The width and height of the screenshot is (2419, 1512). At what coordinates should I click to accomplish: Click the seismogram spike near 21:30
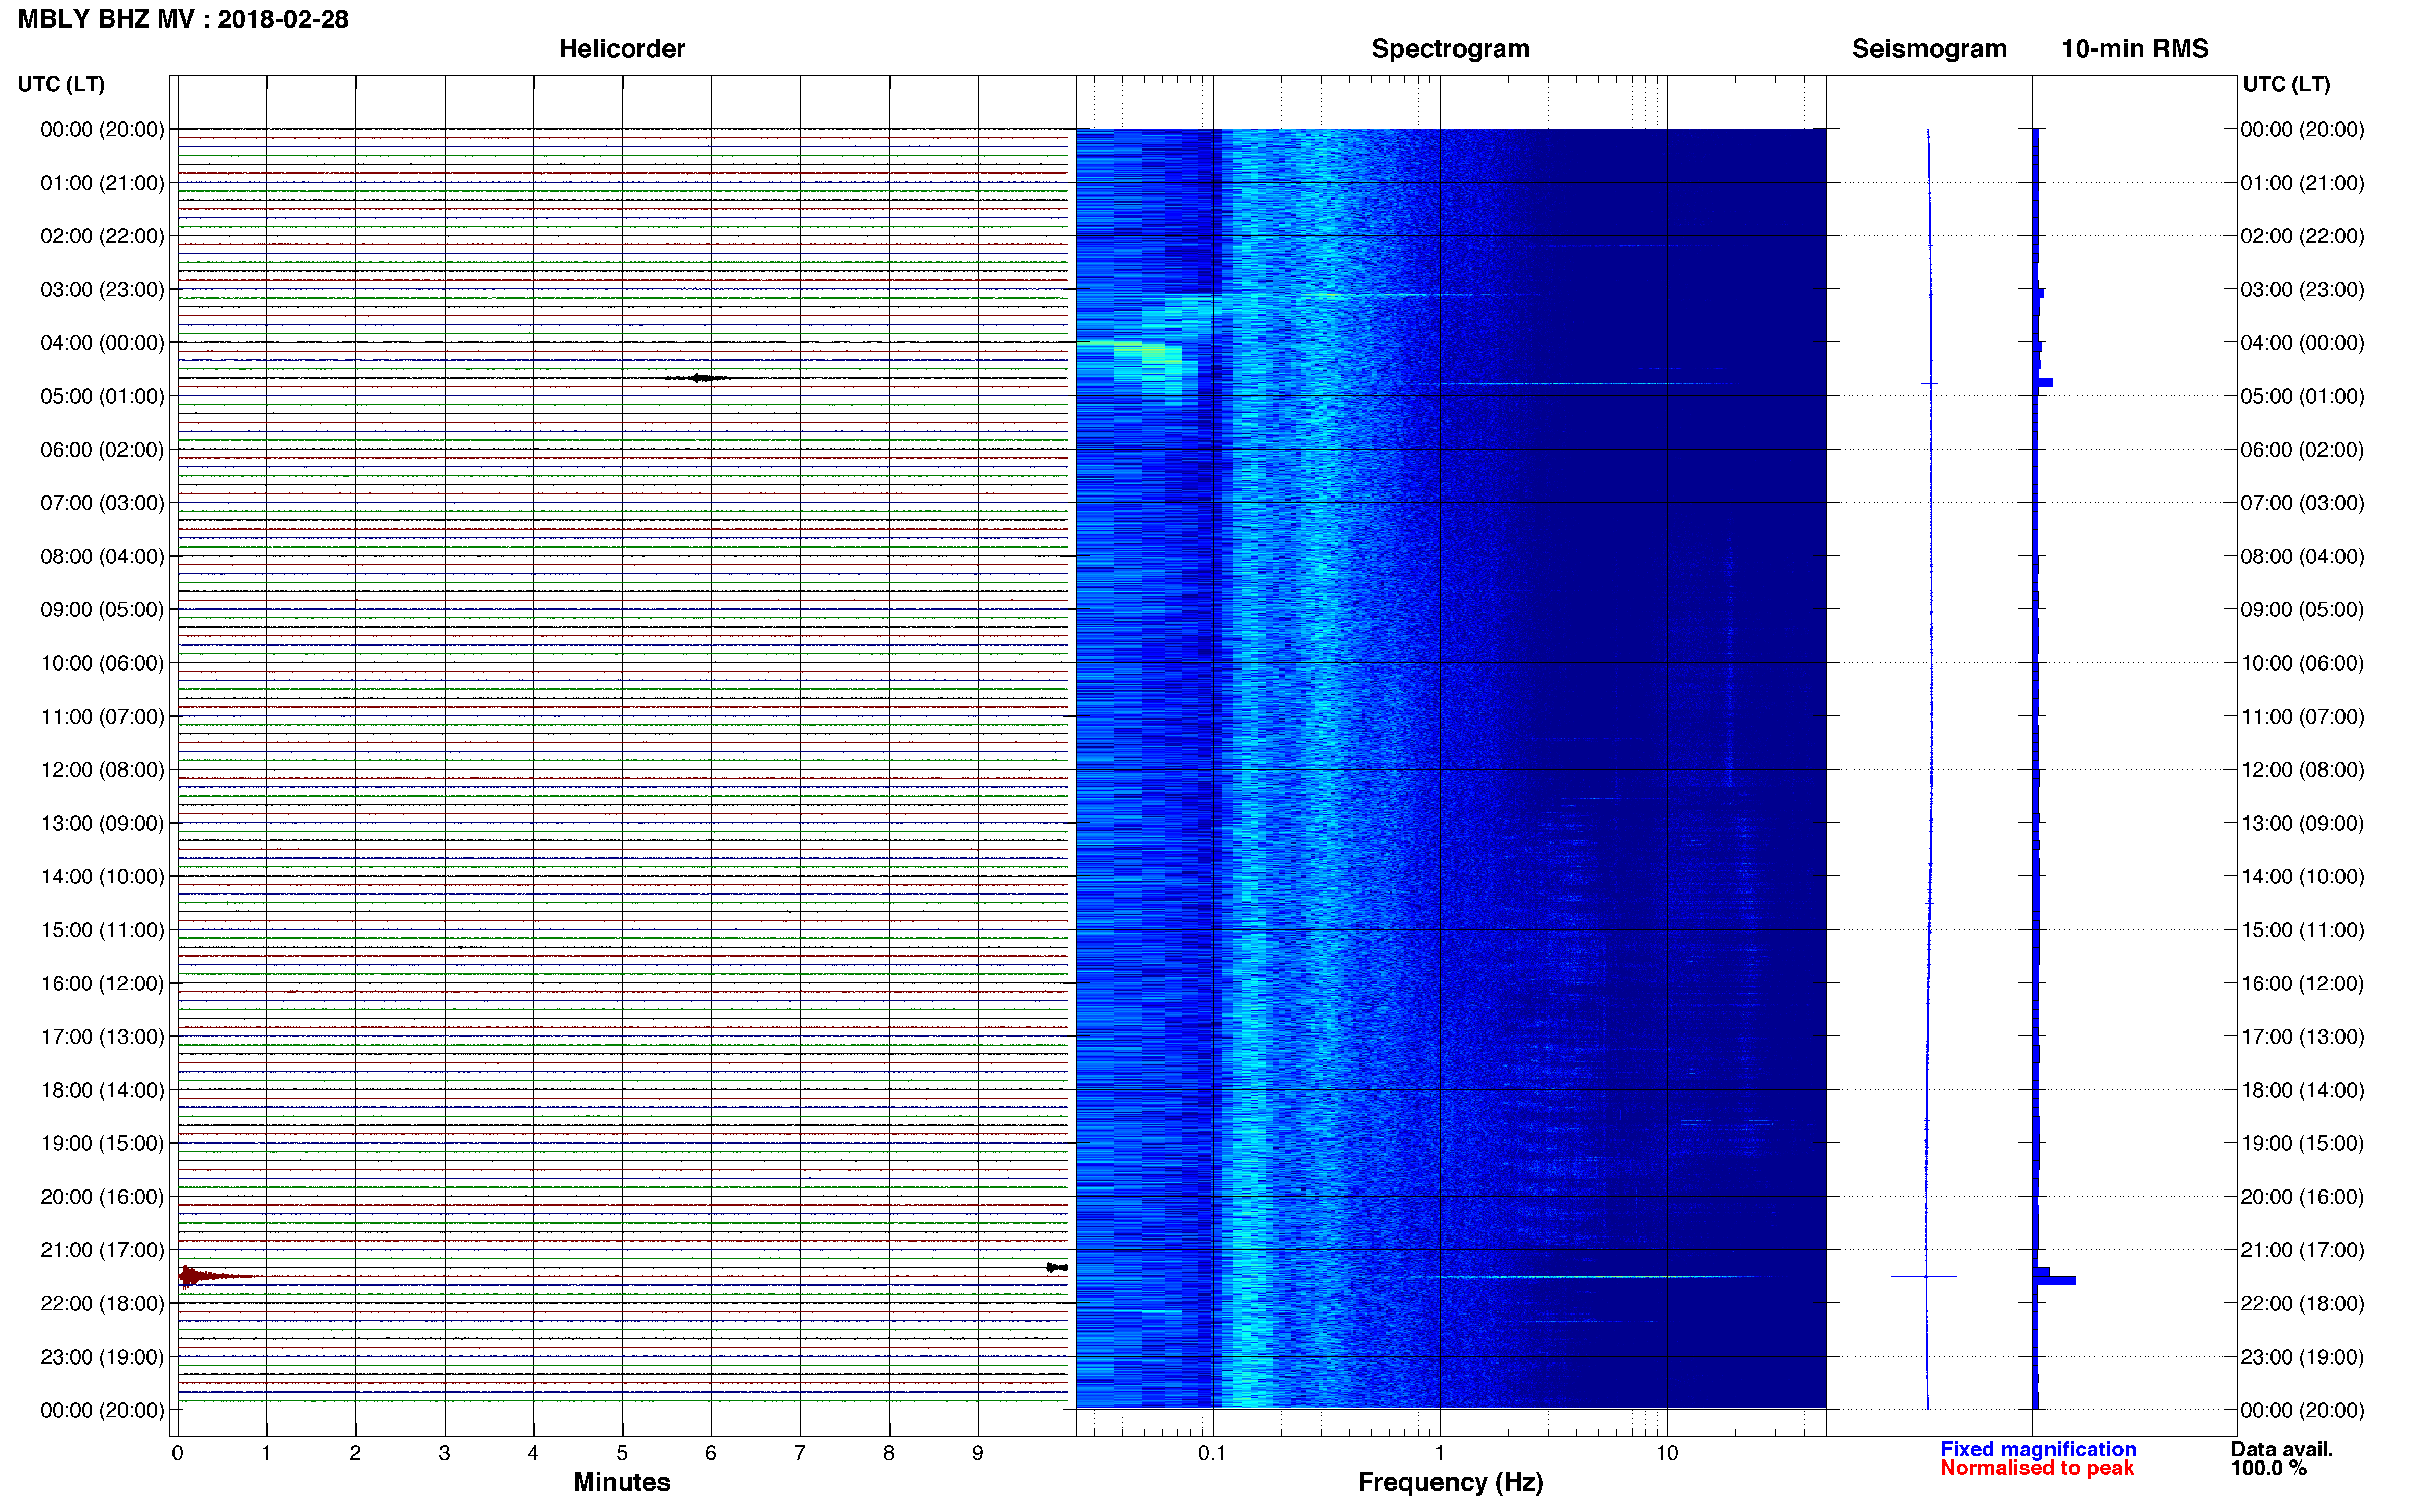(1924, 1276)
